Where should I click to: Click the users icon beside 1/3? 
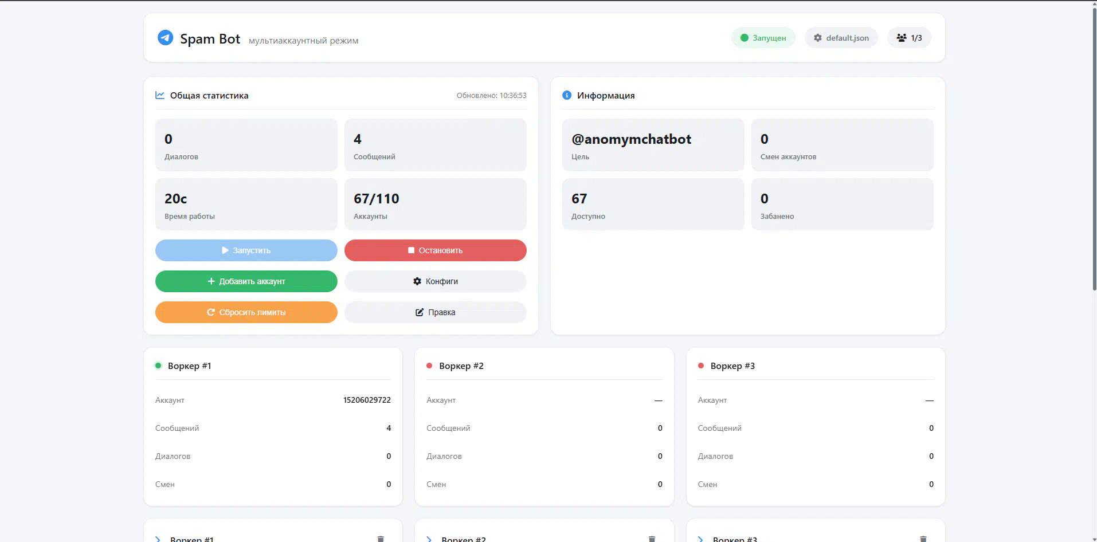pyautogui.click(x=902, y=38)
